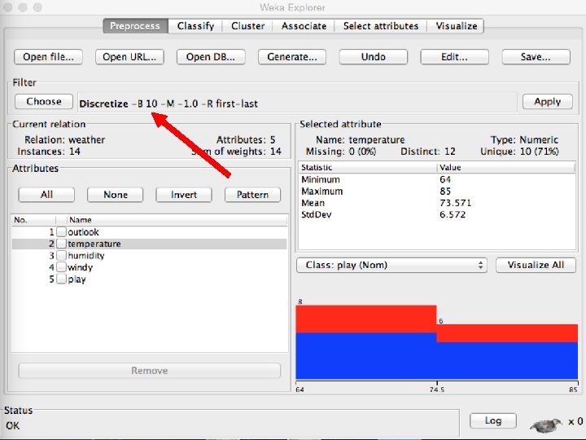Click the Generate... button
This screenshot has width=586, height=440.
click(292, 57)
